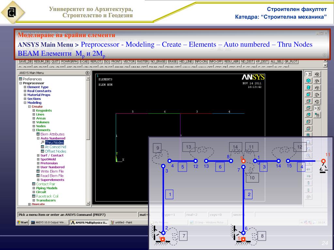This screenshot has width=334, height=250.
Task: Expand the Surf / Contact node
Action: pyautogui.click(x=38, y=155)
